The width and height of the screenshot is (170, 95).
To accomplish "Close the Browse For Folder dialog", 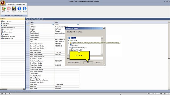I will click(x=104, y=28).
